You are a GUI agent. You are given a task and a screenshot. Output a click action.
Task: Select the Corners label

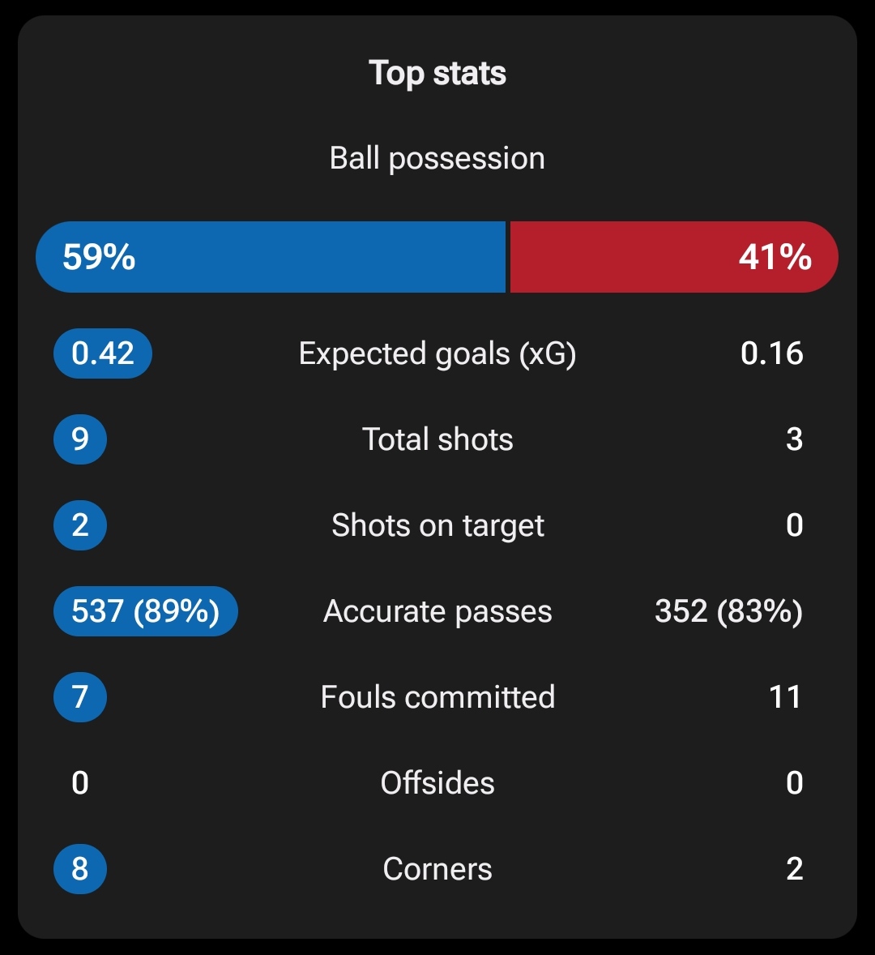[437, 869]
